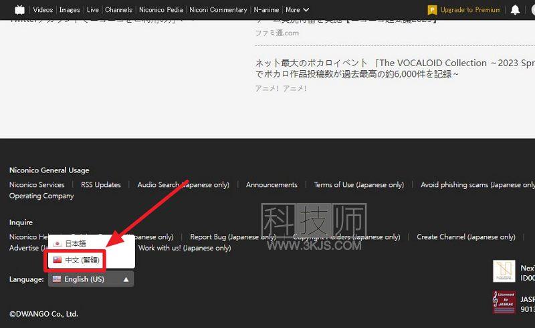Open Channels in top navigation
Viewport: 535px width, 328px height.
[x=118, y=10]
